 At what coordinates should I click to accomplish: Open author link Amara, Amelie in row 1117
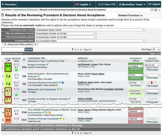pos(85,98)
